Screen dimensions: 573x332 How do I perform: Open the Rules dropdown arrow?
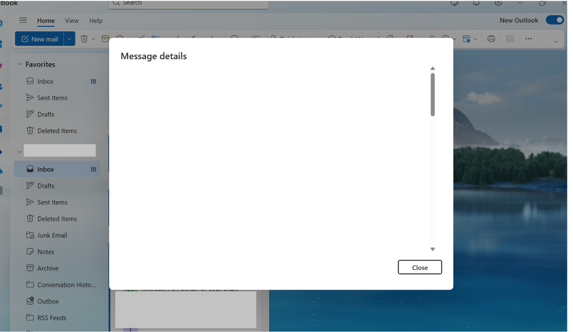pos(476,39)
